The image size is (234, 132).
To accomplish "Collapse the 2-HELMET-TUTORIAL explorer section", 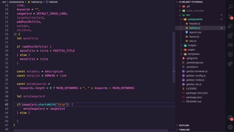I will tap(177, 2).
